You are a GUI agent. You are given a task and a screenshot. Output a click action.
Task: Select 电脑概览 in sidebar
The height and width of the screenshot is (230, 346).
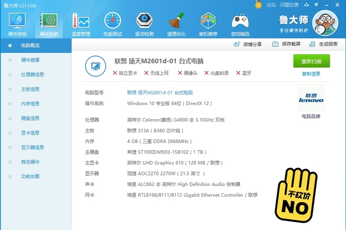click(x=36, y=46)
